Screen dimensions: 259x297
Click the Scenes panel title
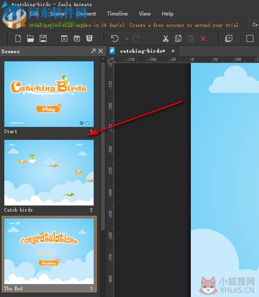[x=11, y=51]
